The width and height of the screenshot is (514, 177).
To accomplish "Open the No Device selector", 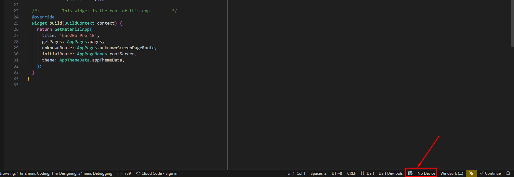I will [426, 173].
